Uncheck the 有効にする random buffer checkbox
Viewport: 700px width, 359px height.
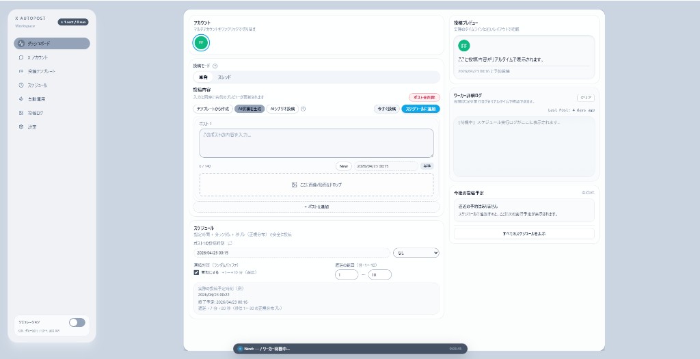tap(197, 272)
